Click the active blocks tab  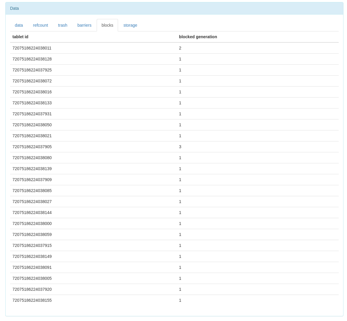tap(107, 25)
